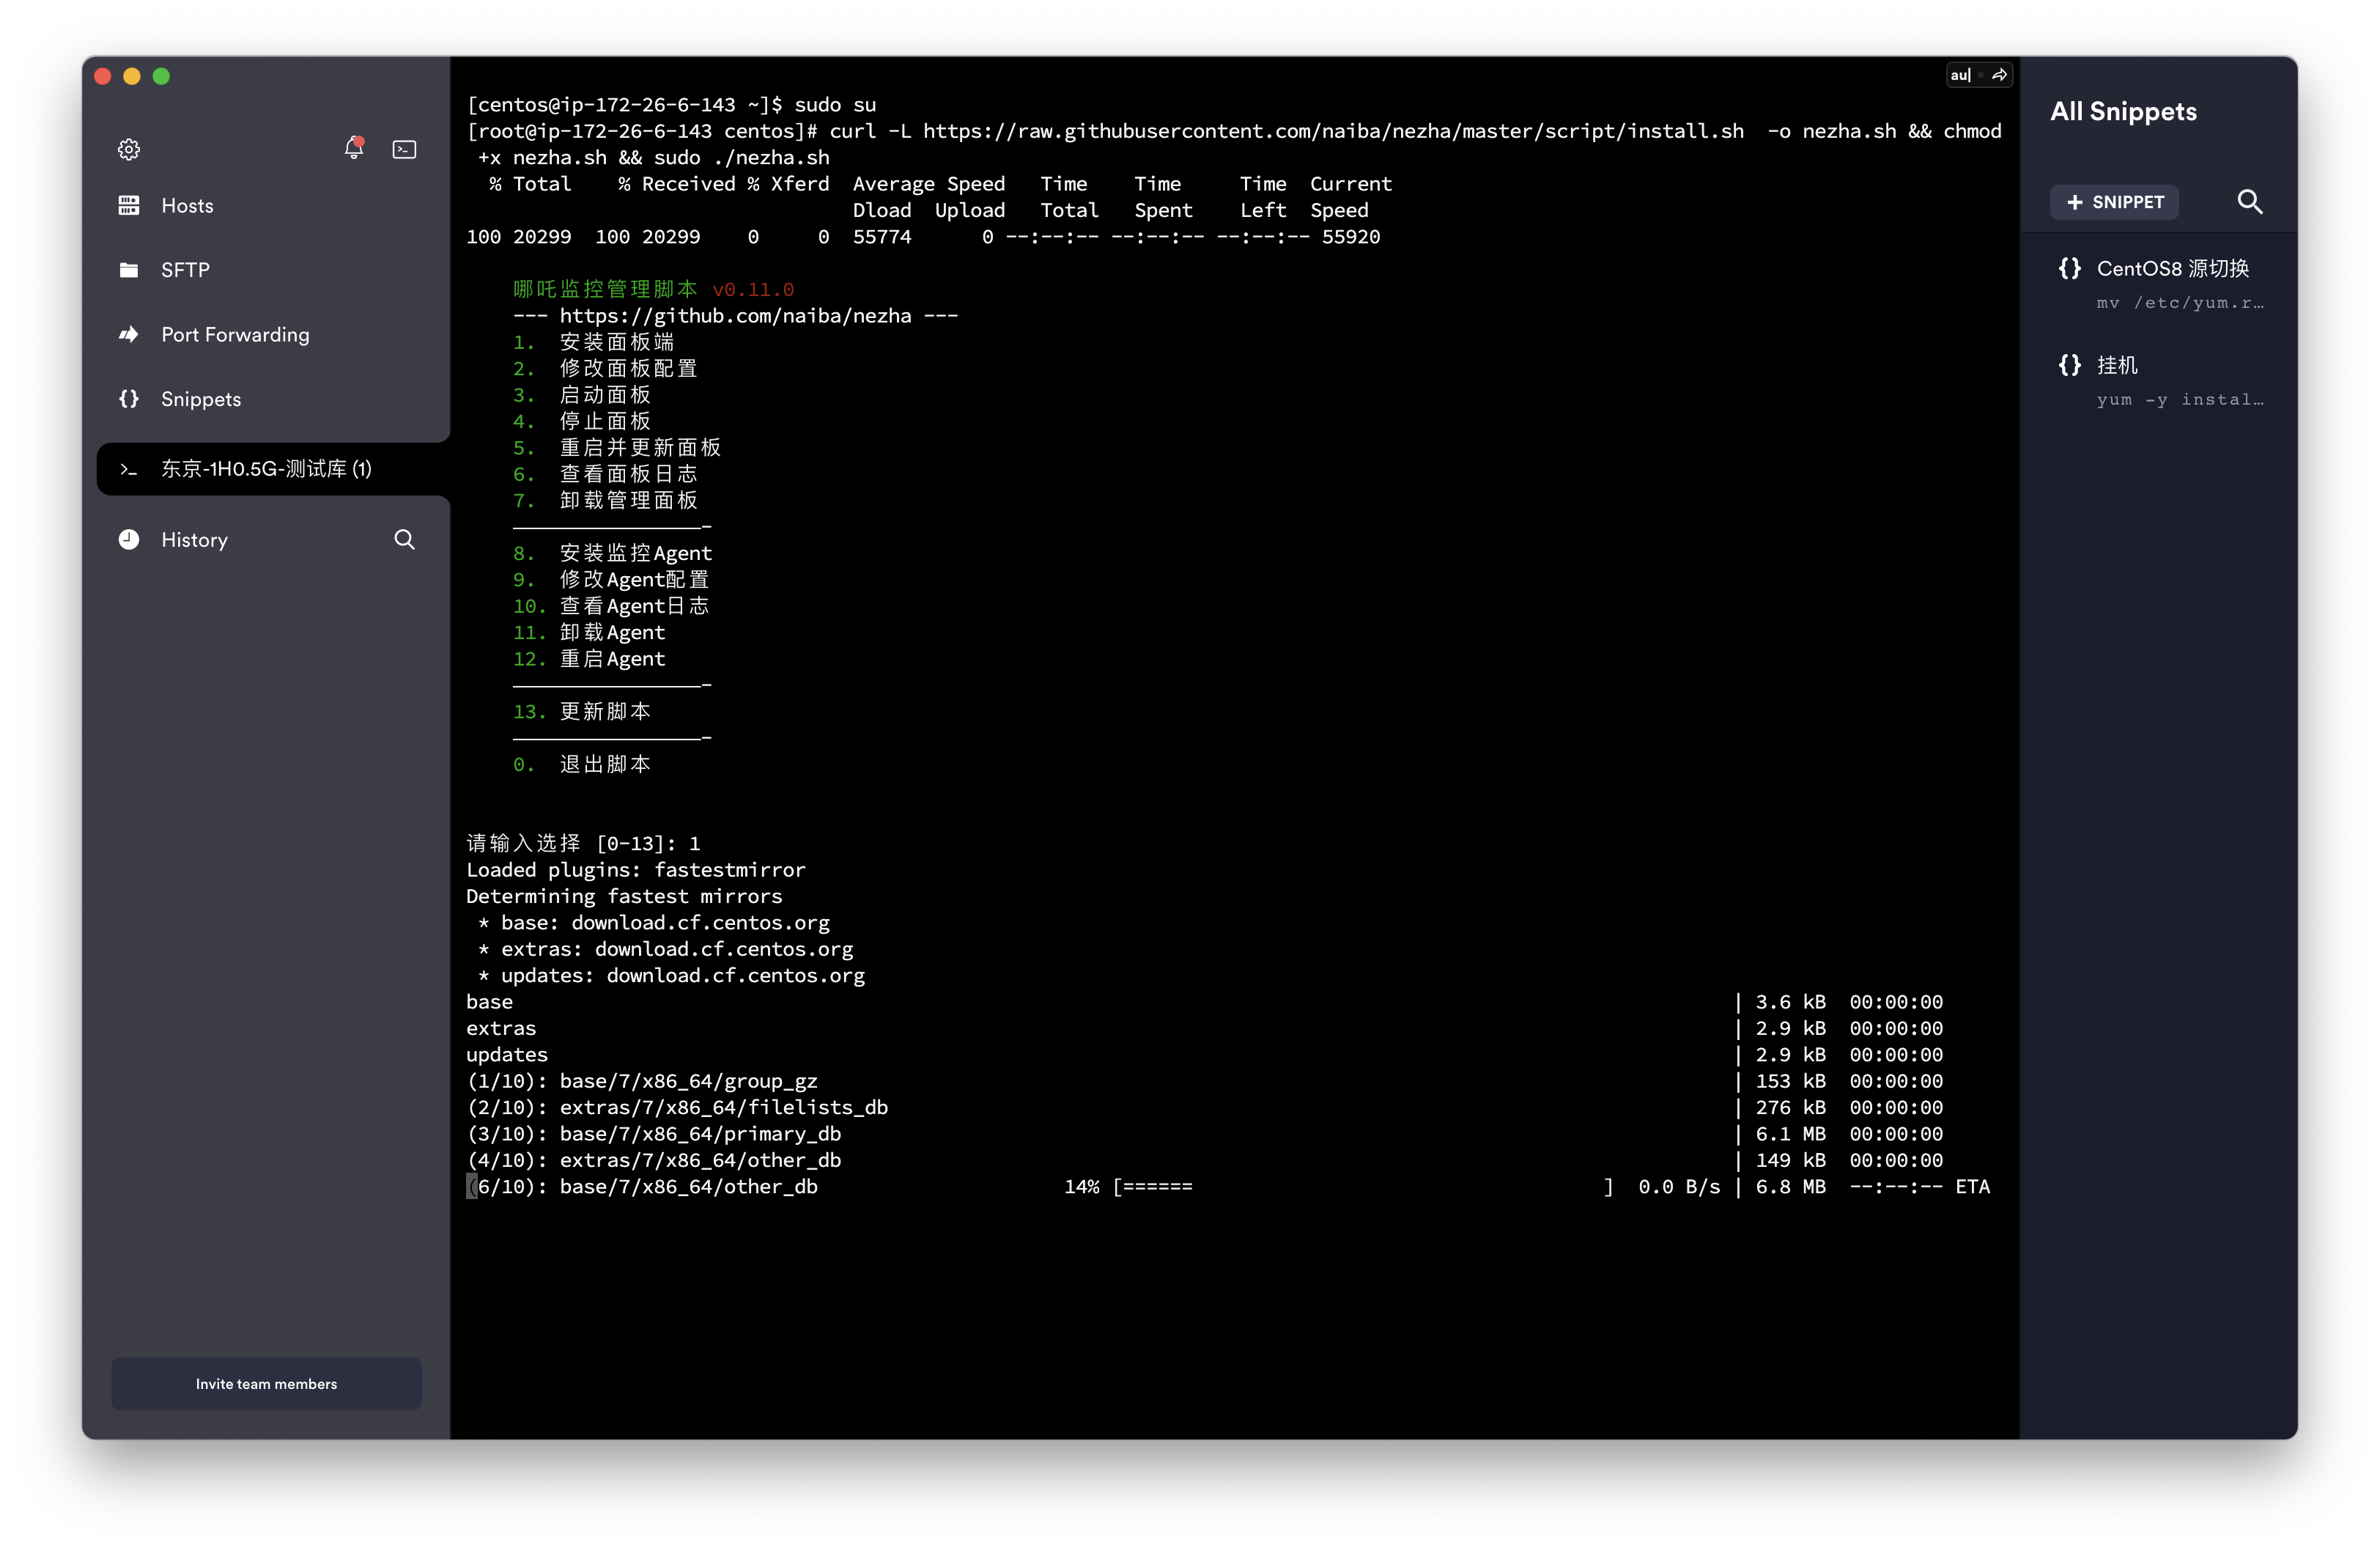This screenshot has height=1548, width=2380.
Task: Search history with the magnifier icon
Action: (404, 540)
